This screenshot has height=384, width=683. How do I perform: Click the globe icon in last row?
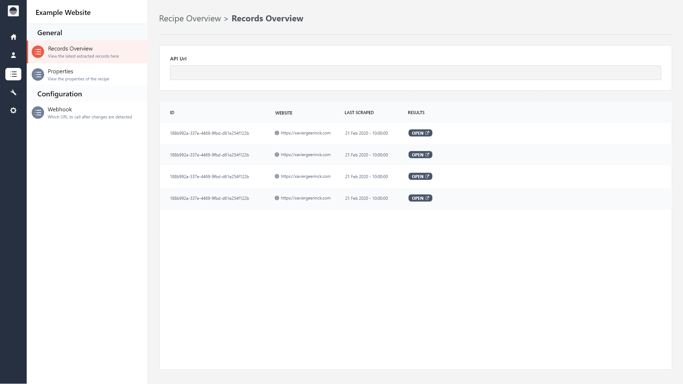coord(277,198)
